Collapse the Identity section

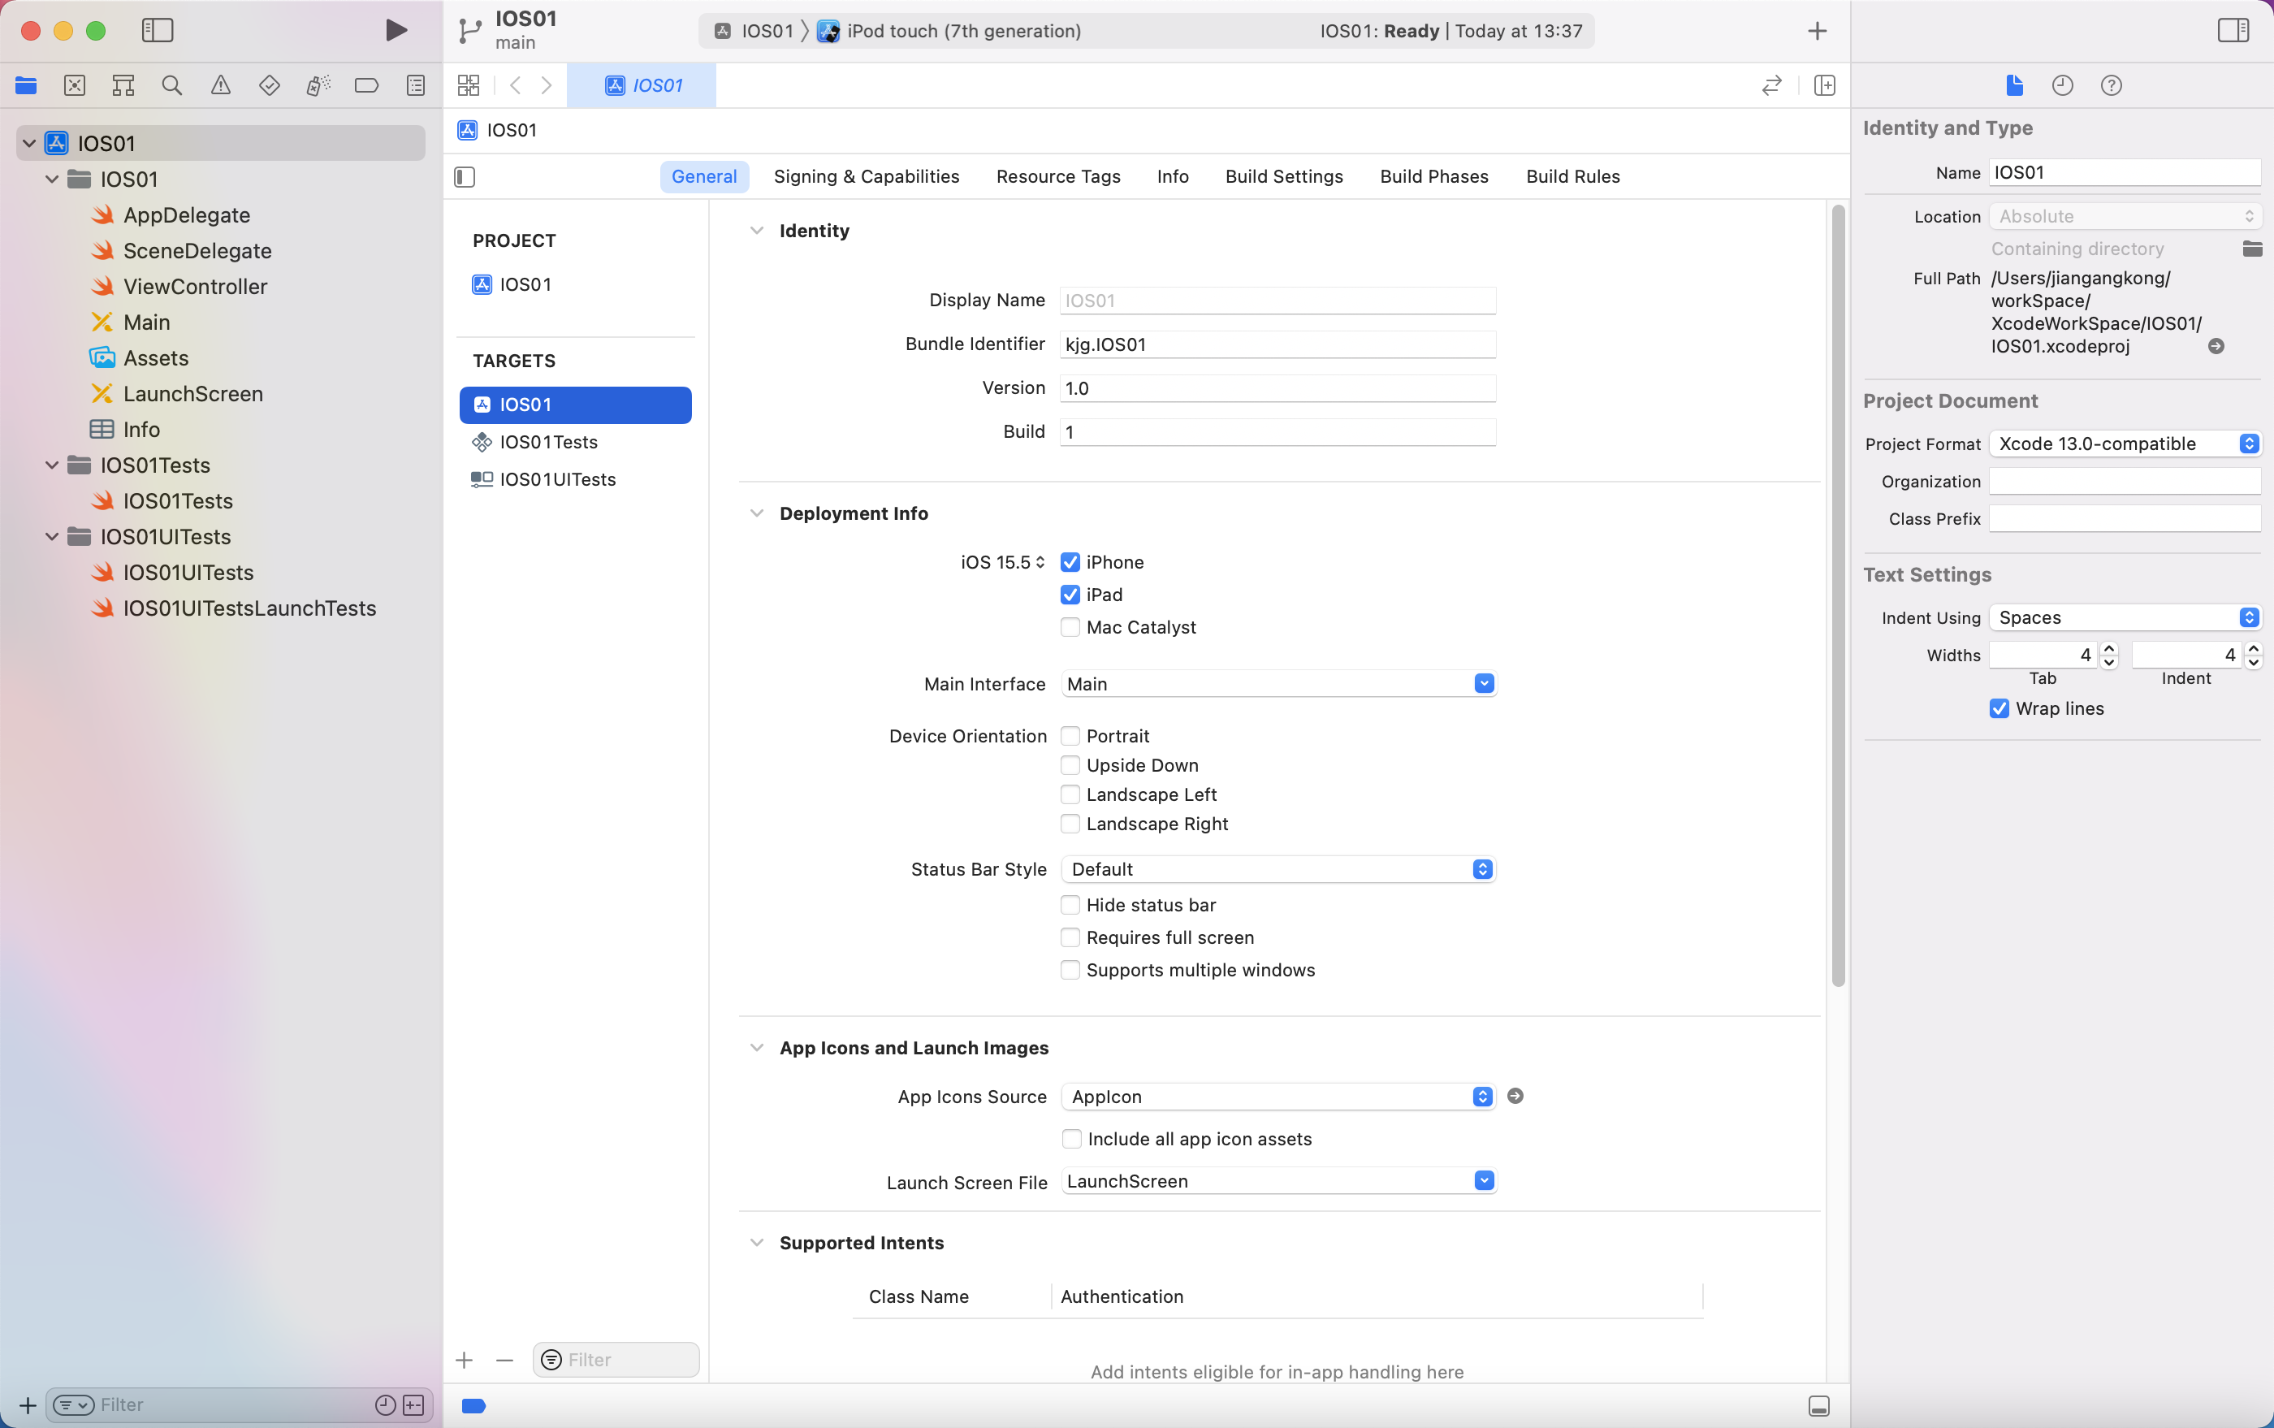click(x=756, y=231)
